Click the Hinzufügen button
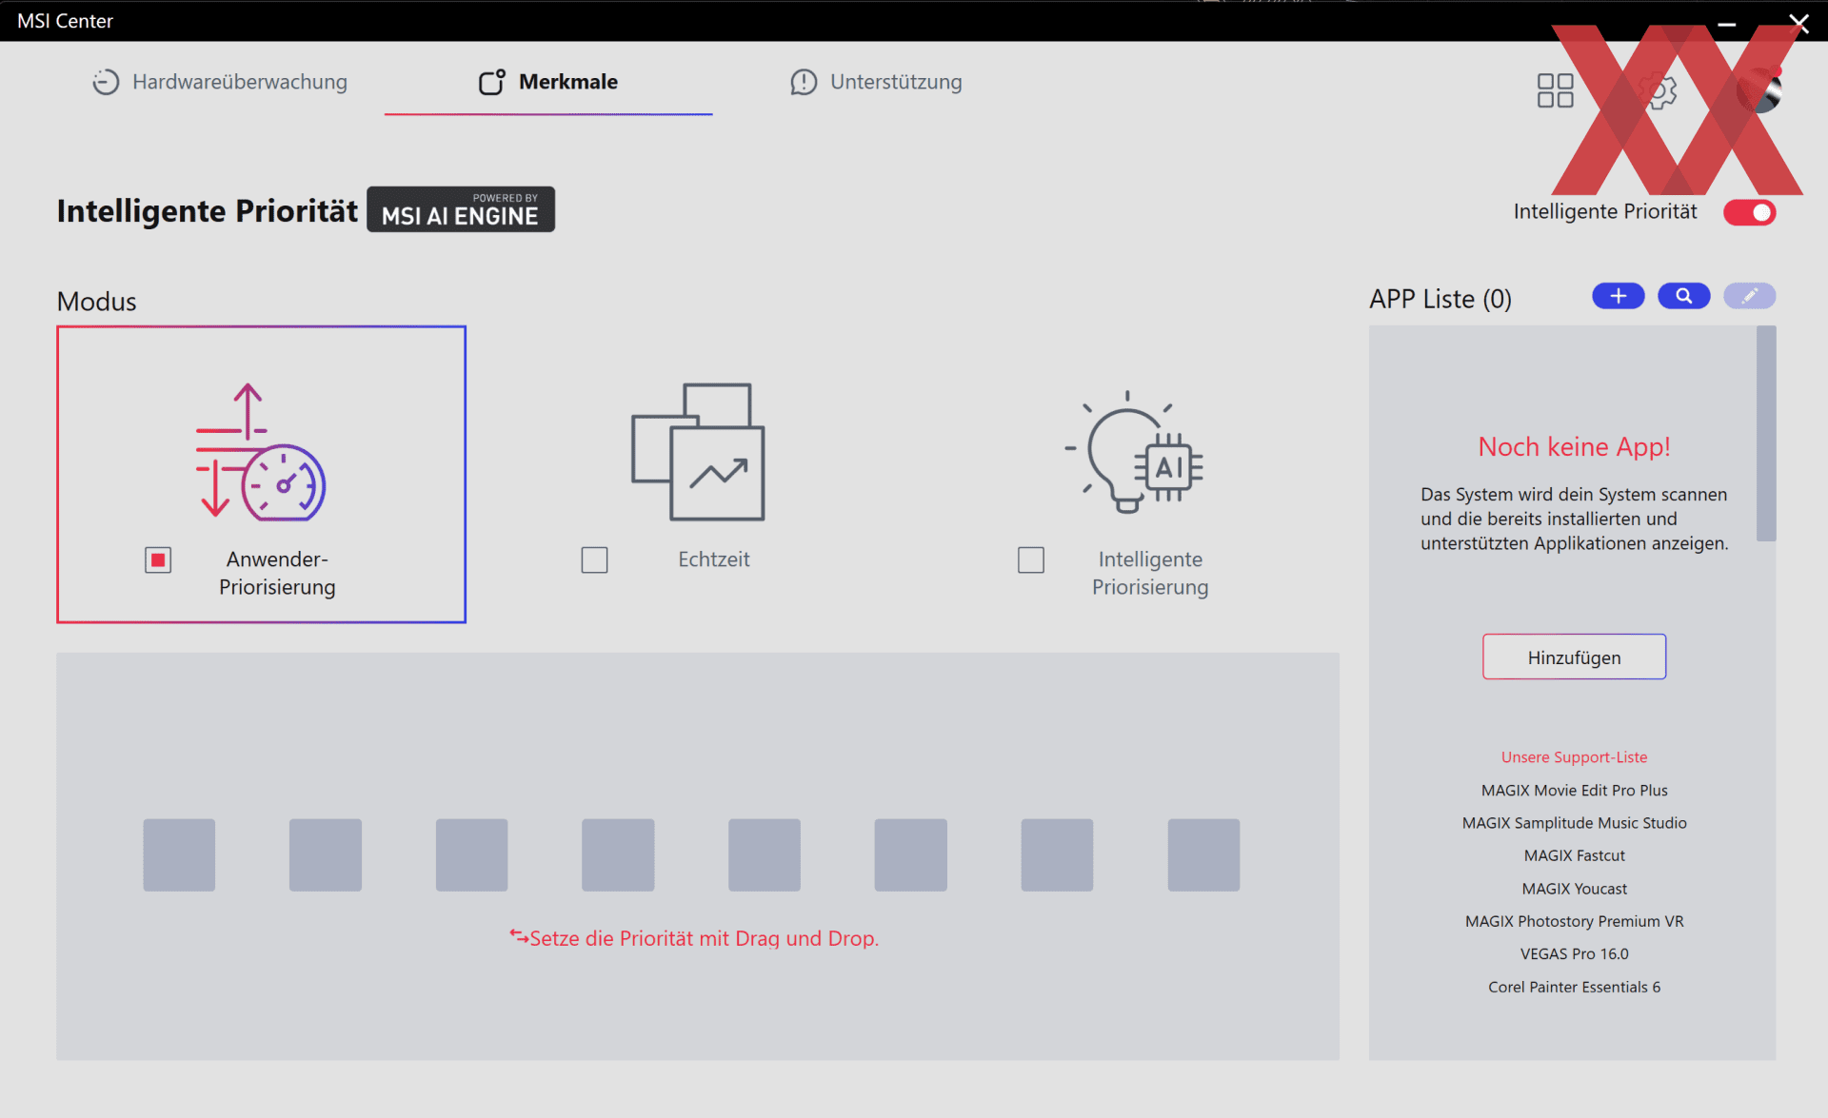Viewport: 1828px width, 1118px height. 1574,657
